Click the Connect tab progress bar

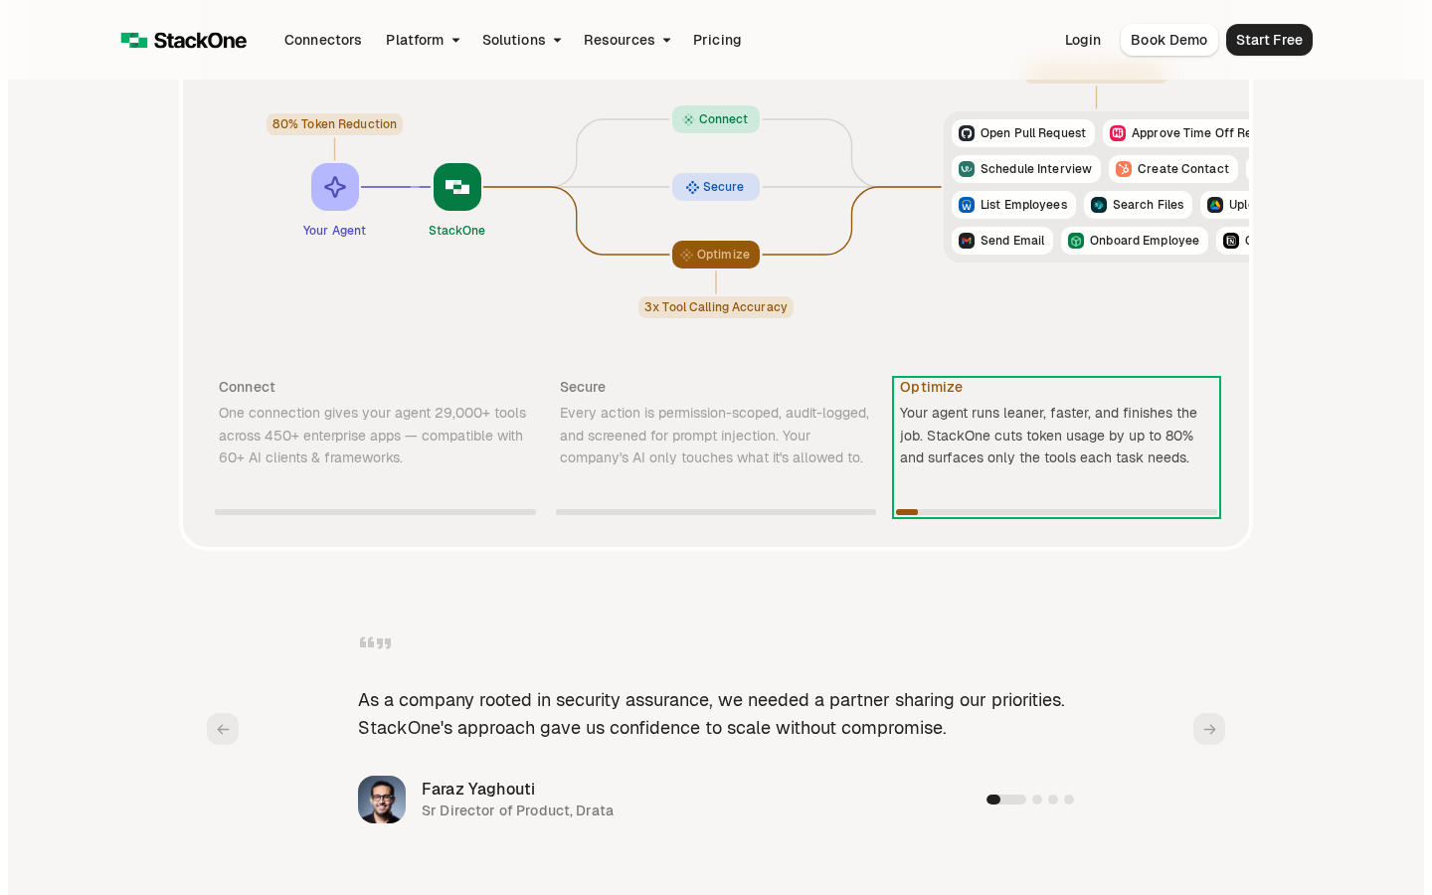(375, 512)
